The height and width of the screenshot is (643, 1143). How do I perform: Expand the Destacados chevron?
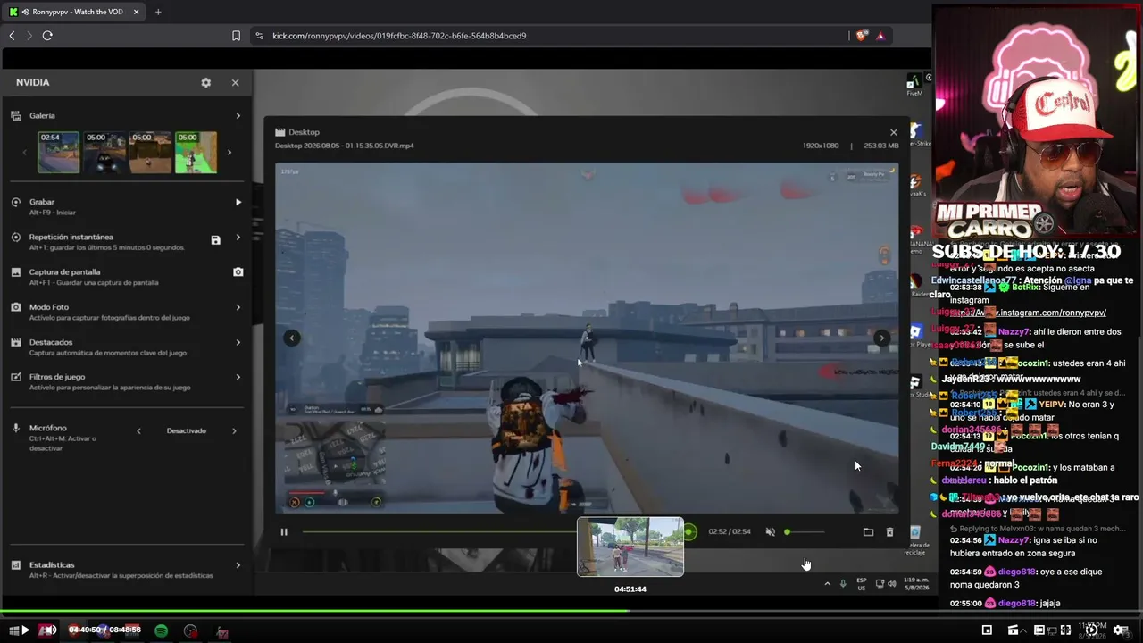point(238,342)
